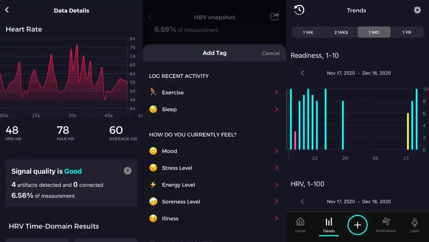429x242 pixels.
Task: Go to Home tab in bottom bar
Action: tap(300, 225)
